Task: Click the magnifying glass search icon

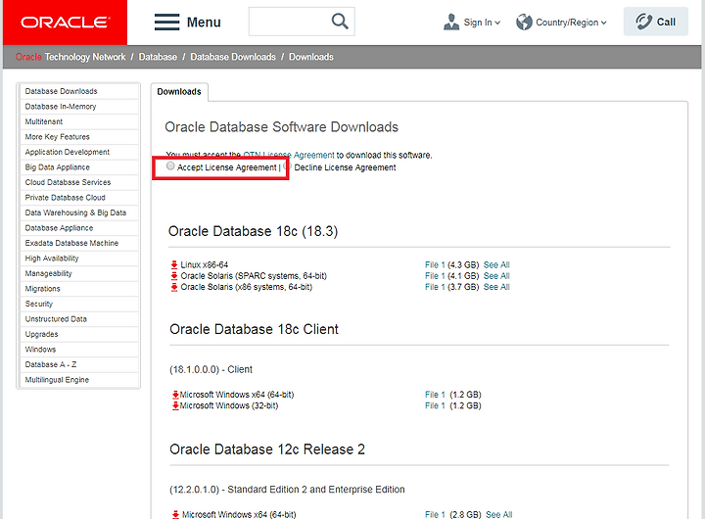Action: (340, 22)
